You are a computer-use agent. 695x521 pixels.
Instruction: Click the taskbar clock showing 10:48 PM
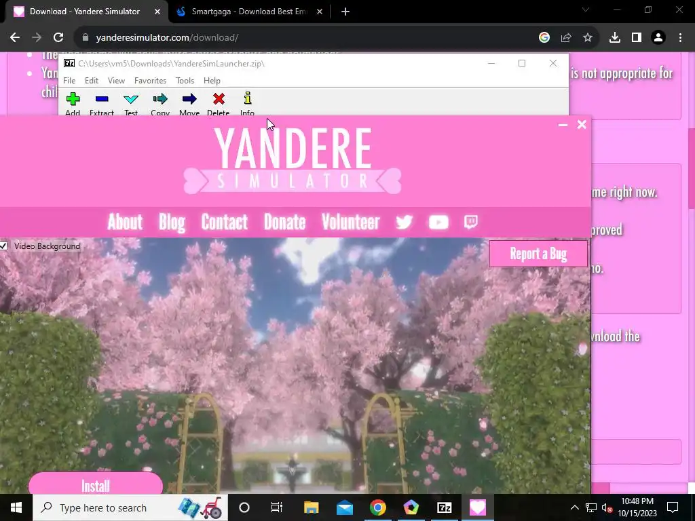coord(637,507)
